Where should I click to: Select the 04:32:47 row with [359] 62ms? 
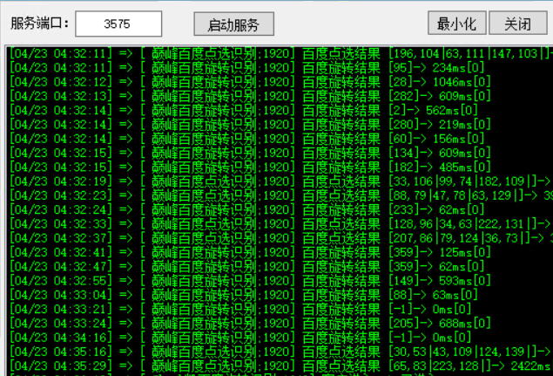(246, 266)
